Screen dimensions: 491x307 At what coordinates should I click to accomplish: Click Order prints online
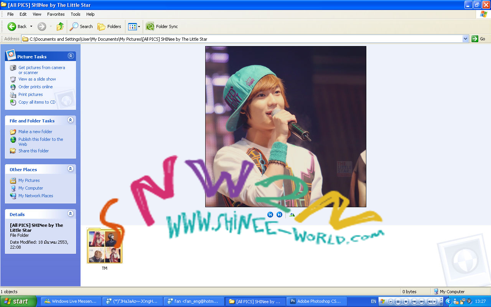(x=36, y=87)
